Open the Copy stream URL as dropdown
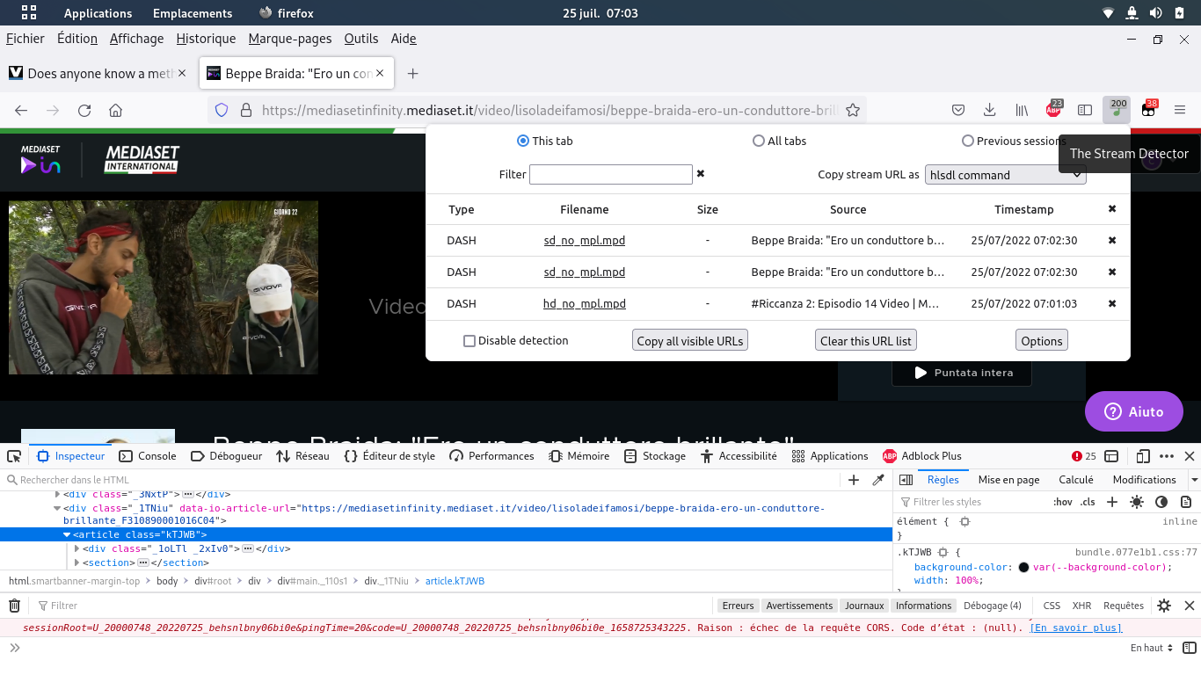The image size is (1201, 675). (x=1006, y=175)
